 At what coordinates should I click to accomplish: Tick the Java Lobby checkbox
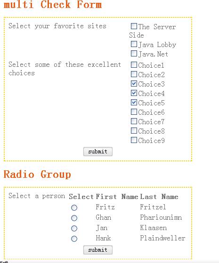click(134, 44)
